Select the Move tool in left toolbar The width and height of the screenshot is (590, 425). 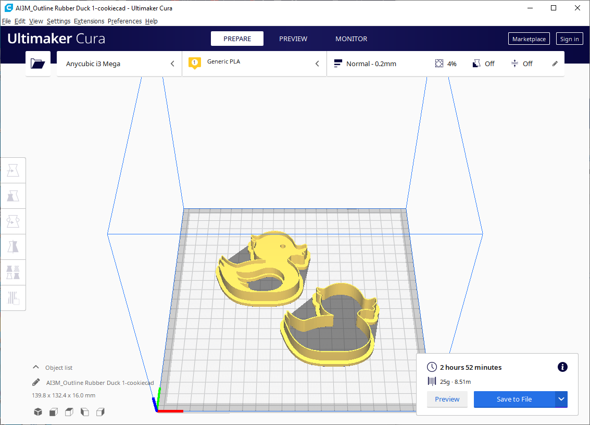[x=13, y=170]
